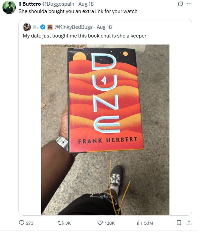Open the Dune book photo
Screen dimensions: 203x233
click(x=105, y=130)
